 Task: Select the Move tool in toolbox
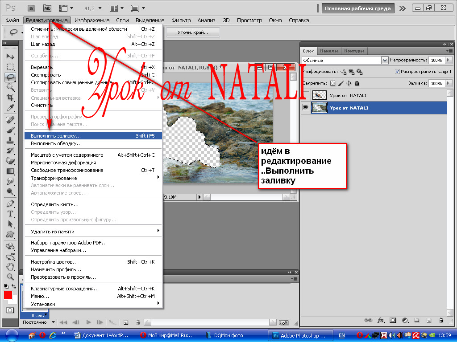[x=10, y=57]
